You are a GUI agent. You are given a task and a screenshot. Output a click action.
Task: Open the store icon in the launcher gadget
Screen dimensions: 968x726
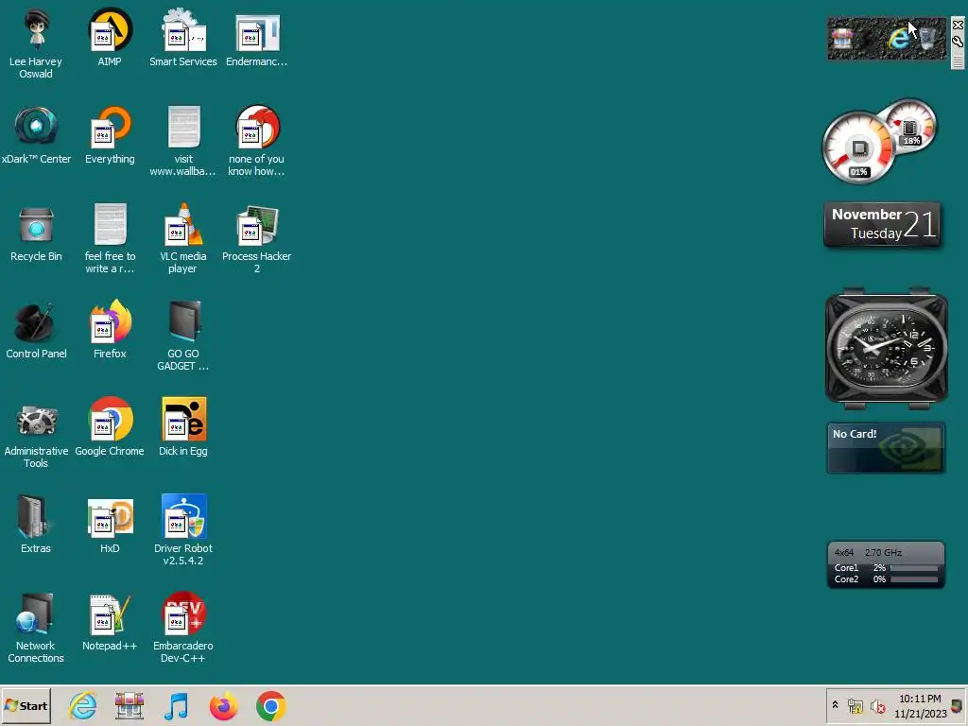842,38
